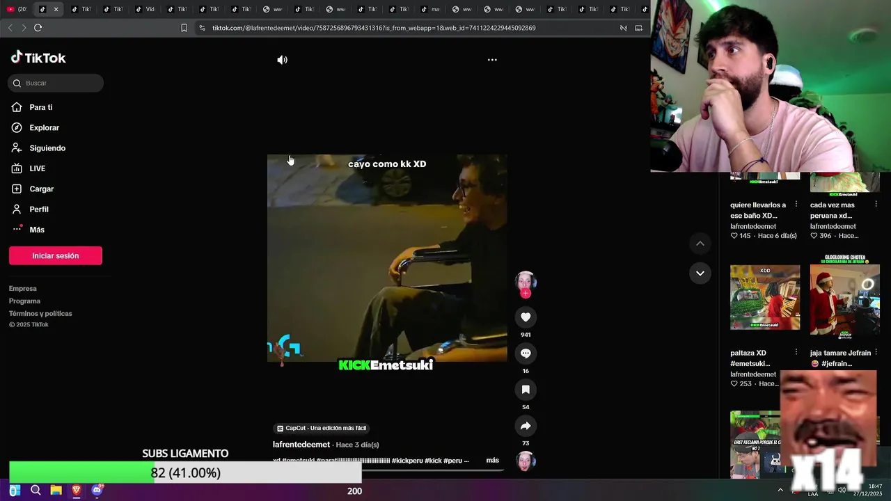
Task: Open thumbnail 'cada vez mas peruana xd'
Action: (845, 182)
